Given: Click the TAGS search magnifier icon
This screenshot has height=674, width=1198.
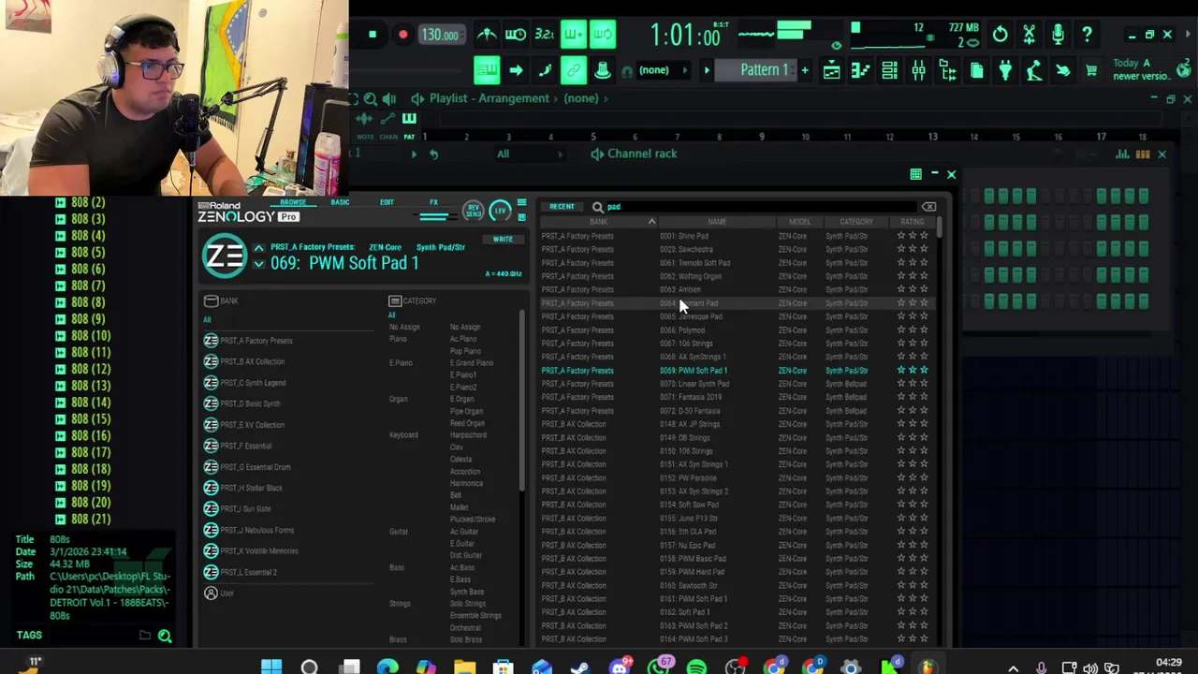Looking at the screenshot, I should (x=165, y=637).
